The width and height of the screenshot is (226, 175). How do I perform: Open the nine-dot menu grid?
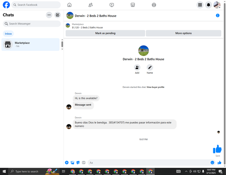pos(200,5)
